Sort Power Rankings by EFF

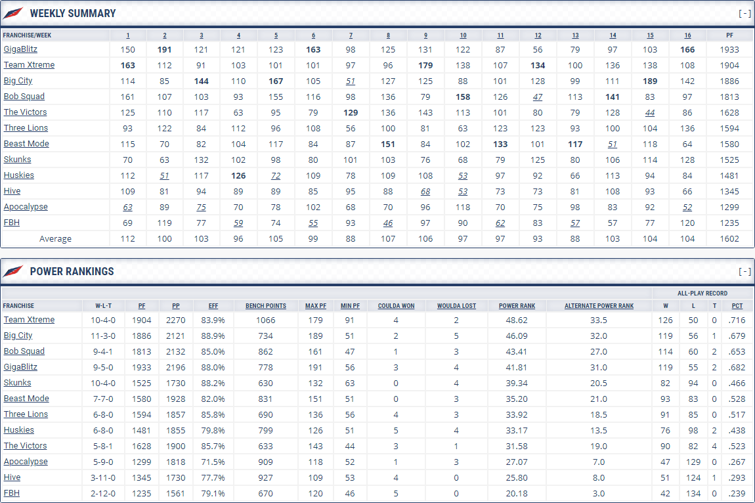pyautogui.click(x=213, y=306)
